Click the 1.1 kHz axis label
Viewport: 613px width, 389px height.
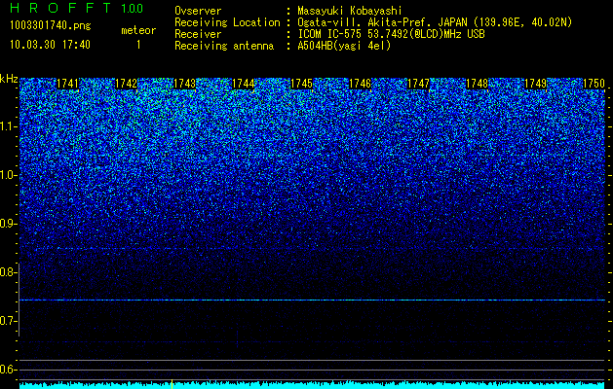pos(8,126)
